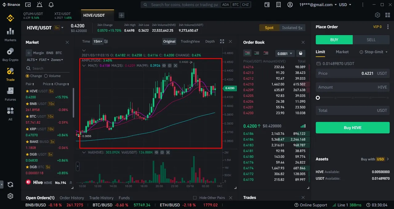The image size is (394, 209).
Task: Open chart indicator settings icon beside 15m
Action: pos(106,41)
